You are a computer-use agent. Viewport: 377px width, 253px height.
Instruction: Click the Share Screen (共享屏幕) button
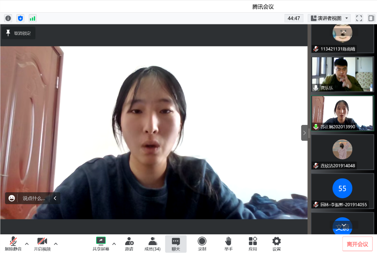pos(101,244)
